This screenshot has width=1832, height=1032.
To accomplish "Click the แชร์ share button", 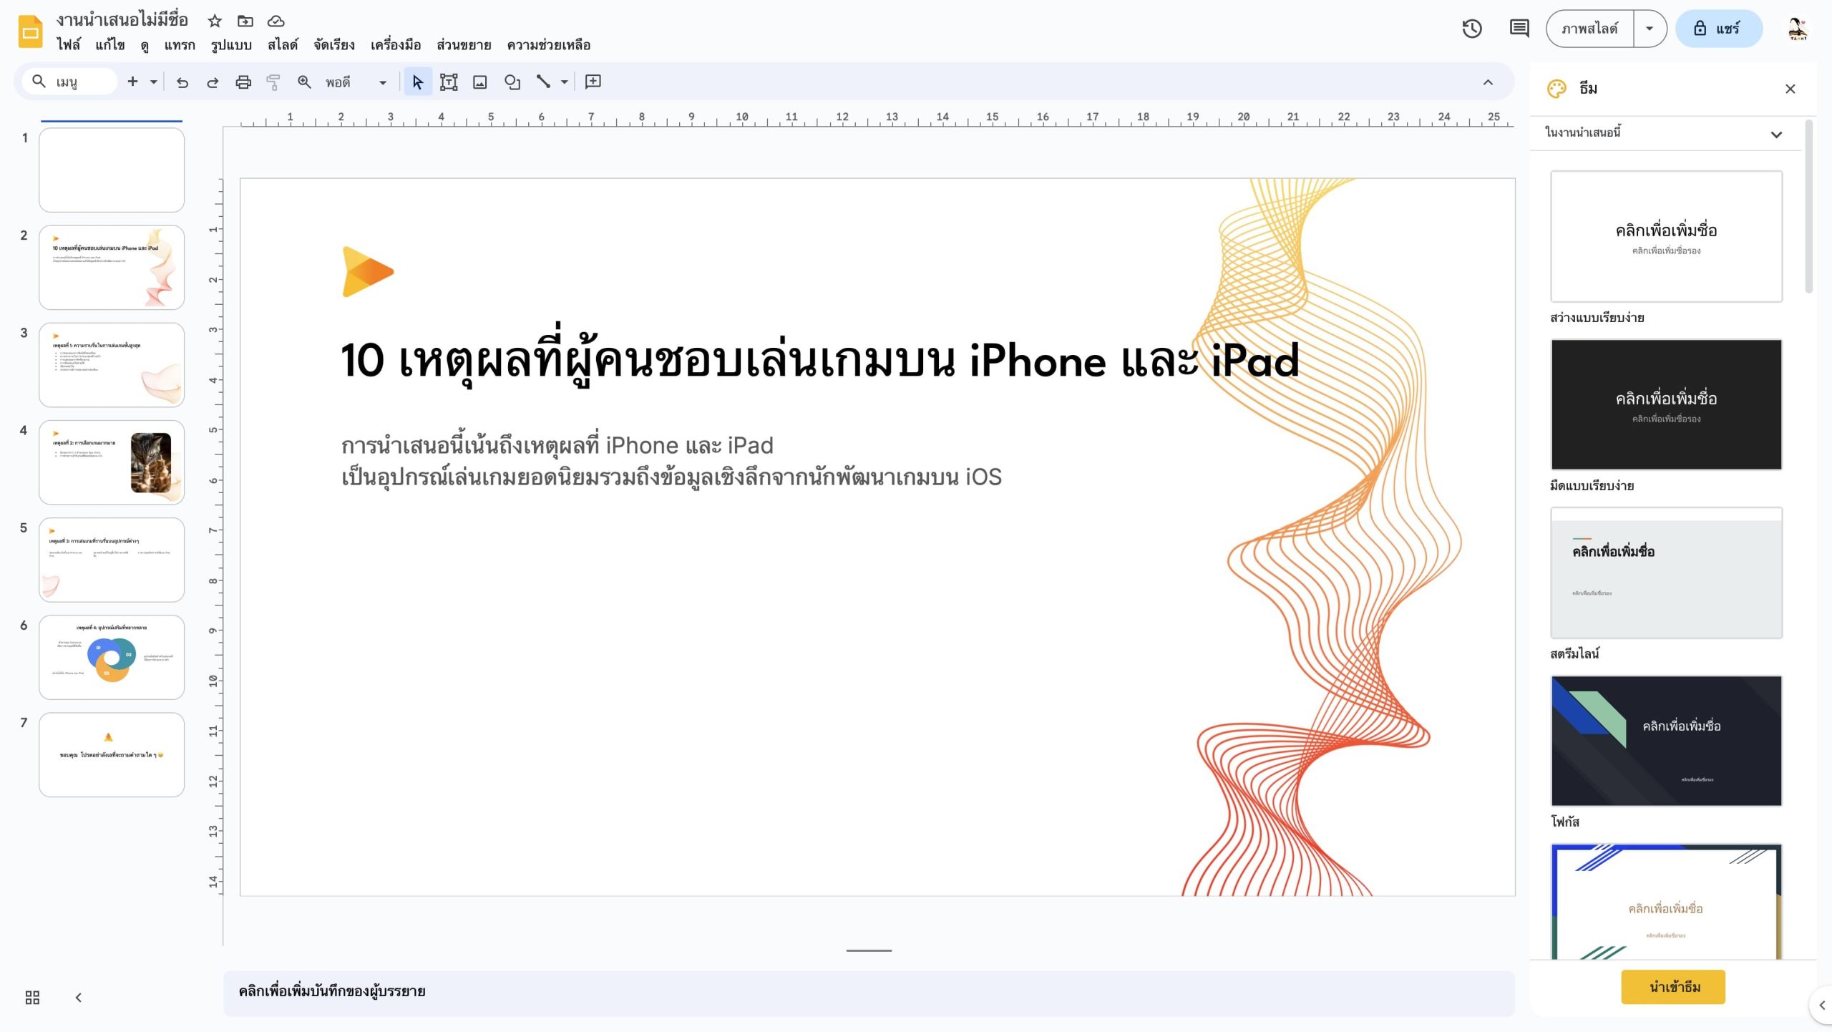I will point(1717,29).
